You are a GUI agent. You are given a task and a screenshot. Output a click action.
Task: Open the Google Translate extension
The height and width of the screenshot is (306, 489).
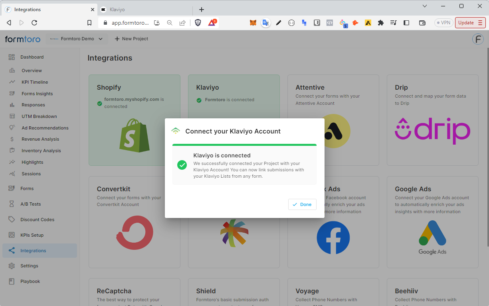point(266,23)
